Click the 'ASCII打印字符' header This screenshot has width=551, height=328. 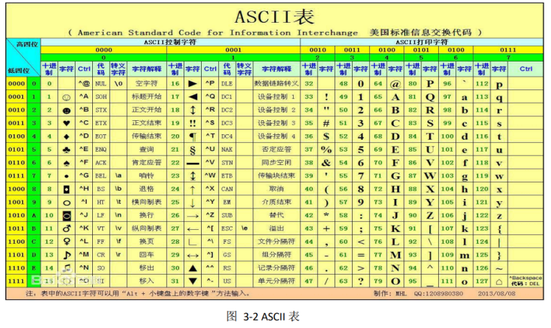point(421,42)
